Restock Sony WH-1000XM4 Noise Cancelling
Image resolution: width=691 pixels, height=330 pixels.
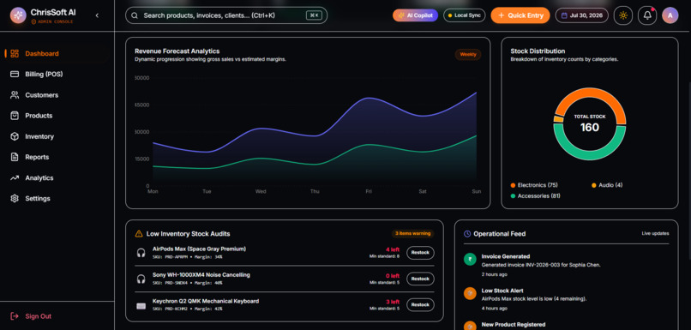(420, 279)
